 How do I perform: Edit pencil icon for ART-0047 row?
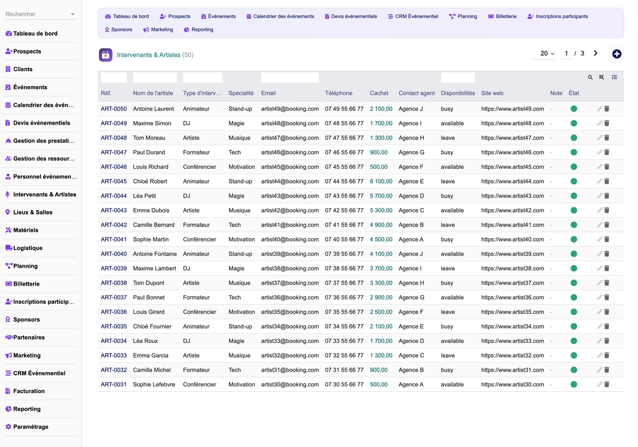tap(599, 152)
